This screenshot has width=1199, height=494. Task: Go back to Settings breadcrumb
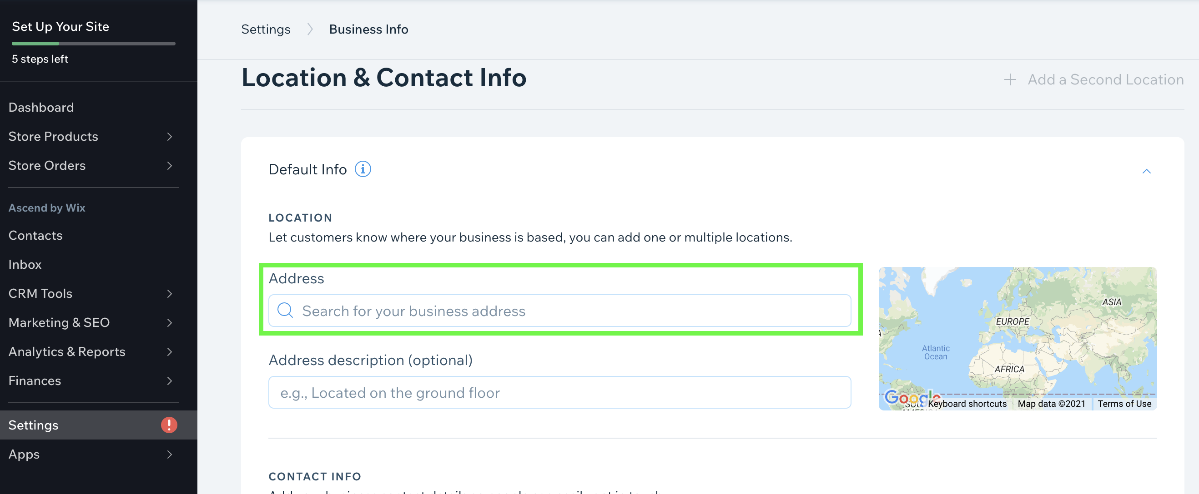click(x=266, y=29)
